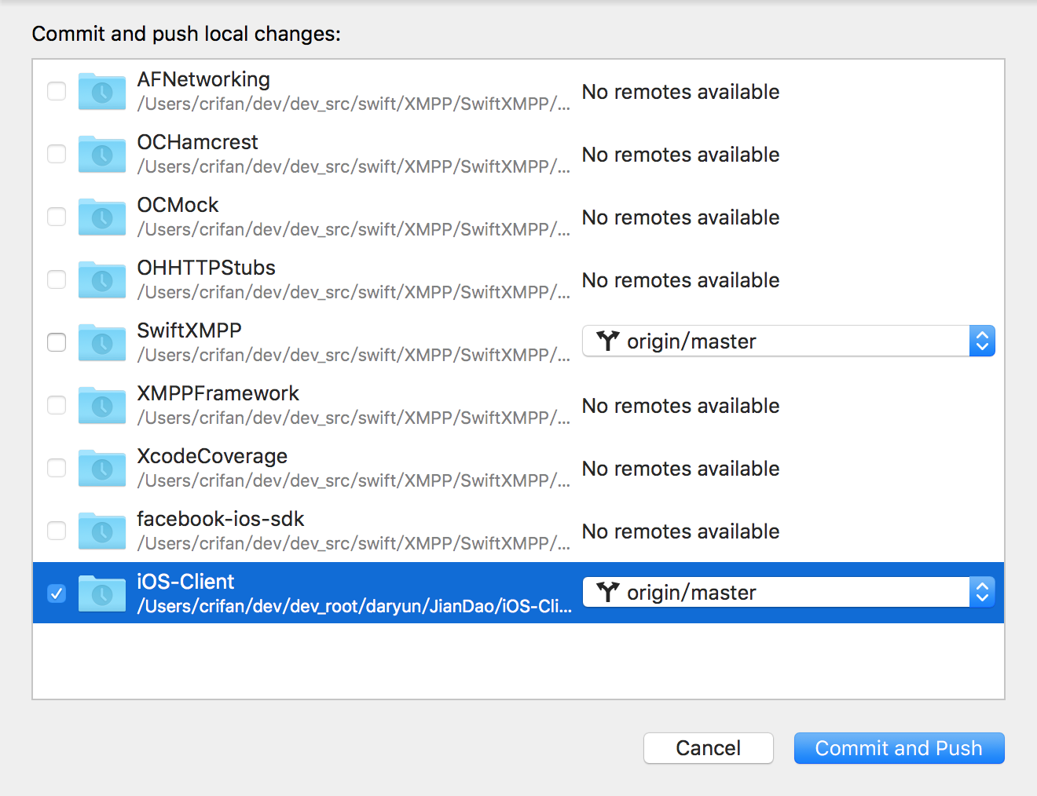1037x796 pixels.
Task: Click the blue stepper arrows on the iOS-Client dropdown
Action: (982, 592)
